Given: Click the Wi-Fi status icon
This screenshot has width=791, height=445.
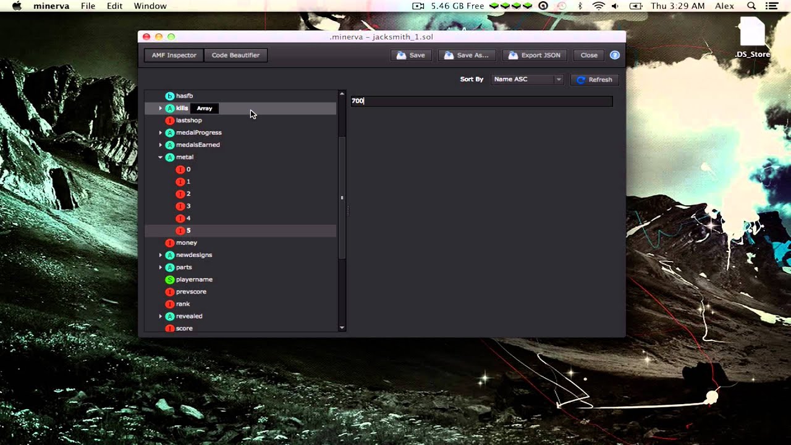Looking at the screenshot, I should point(598,6).
